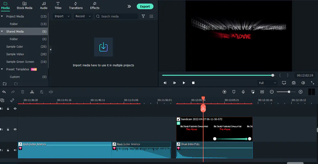This screenshot has width=318, height=164.
Task: Step forward one frame in preview
Action: pyautogui.click(x=175, y=83)
